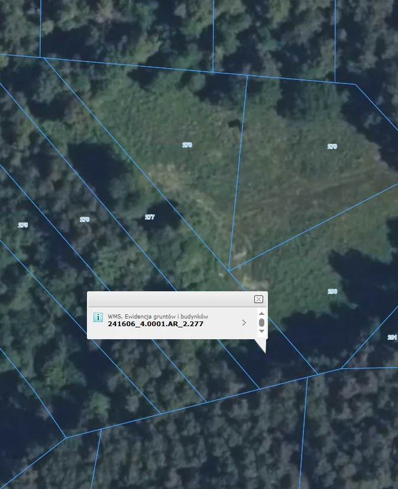The width and height of the screenshot is (398, 489).
Task: Expand details with the right chevron arrow
Action: (244, 323)
